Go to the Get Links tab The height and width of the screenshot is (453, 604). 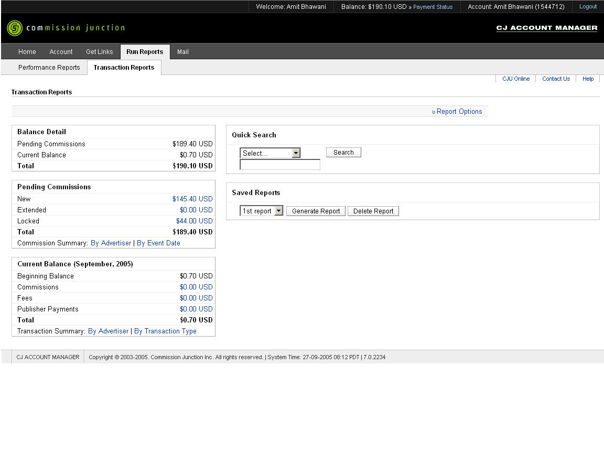[100, 51]
